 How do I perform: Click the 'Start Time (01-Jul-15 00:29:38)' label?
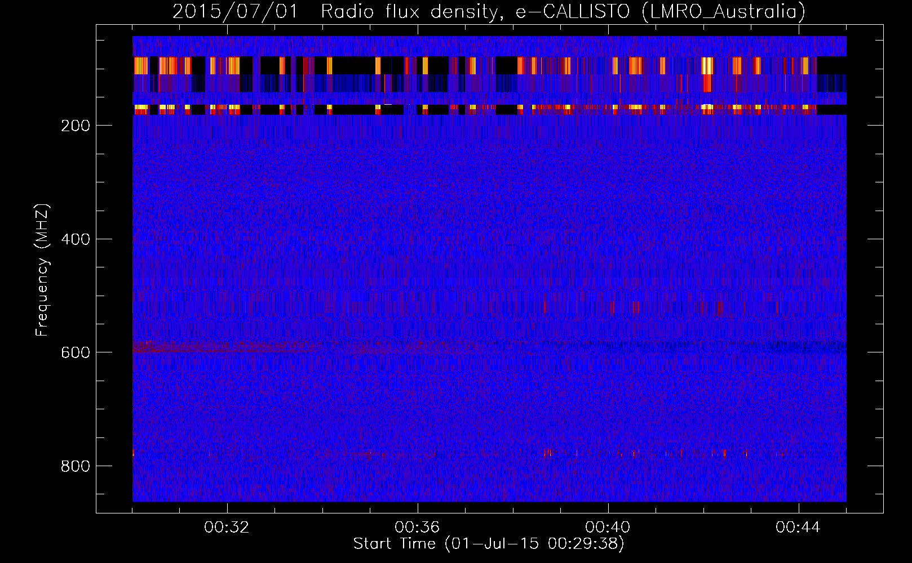click(x=489, y=544)
